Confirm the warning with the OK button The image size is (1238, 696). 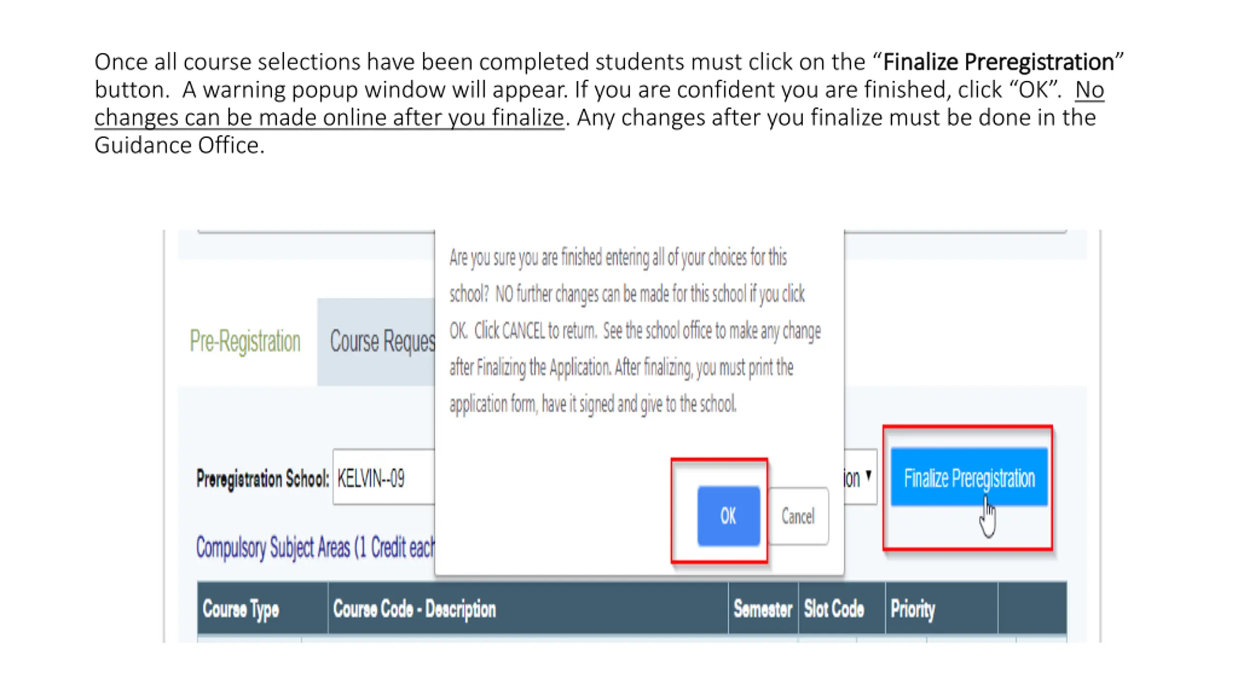(728, 516)
